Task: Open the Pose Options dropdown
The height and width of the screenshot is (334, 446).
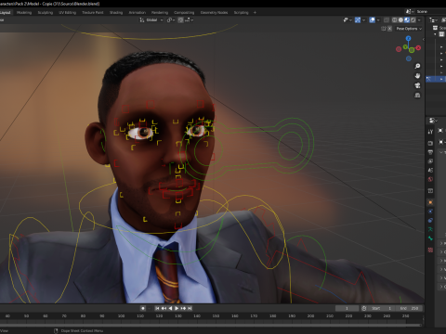Action: click(409, 29)
